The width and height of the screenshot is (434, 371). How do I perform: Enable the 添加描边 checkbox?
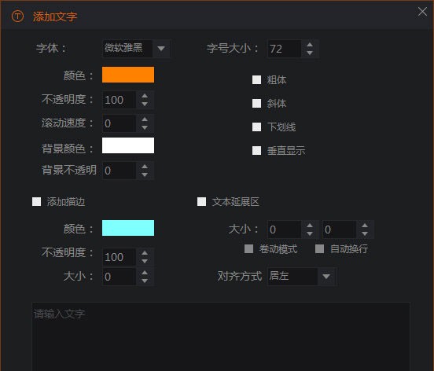(x=36, y=202)
